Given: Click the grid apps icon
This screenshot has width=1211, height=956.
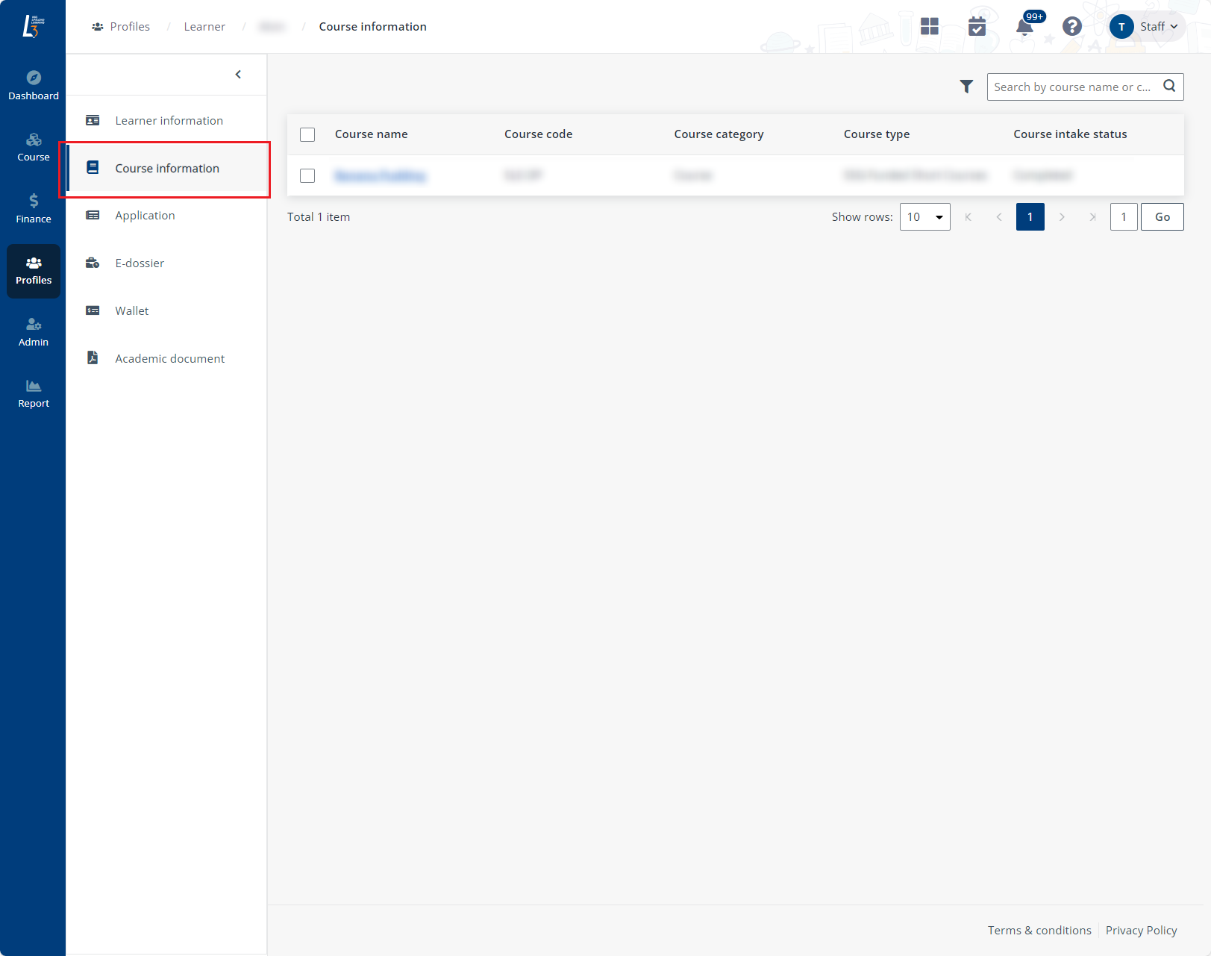Looking at the screenshot, I should coord(929,27).
